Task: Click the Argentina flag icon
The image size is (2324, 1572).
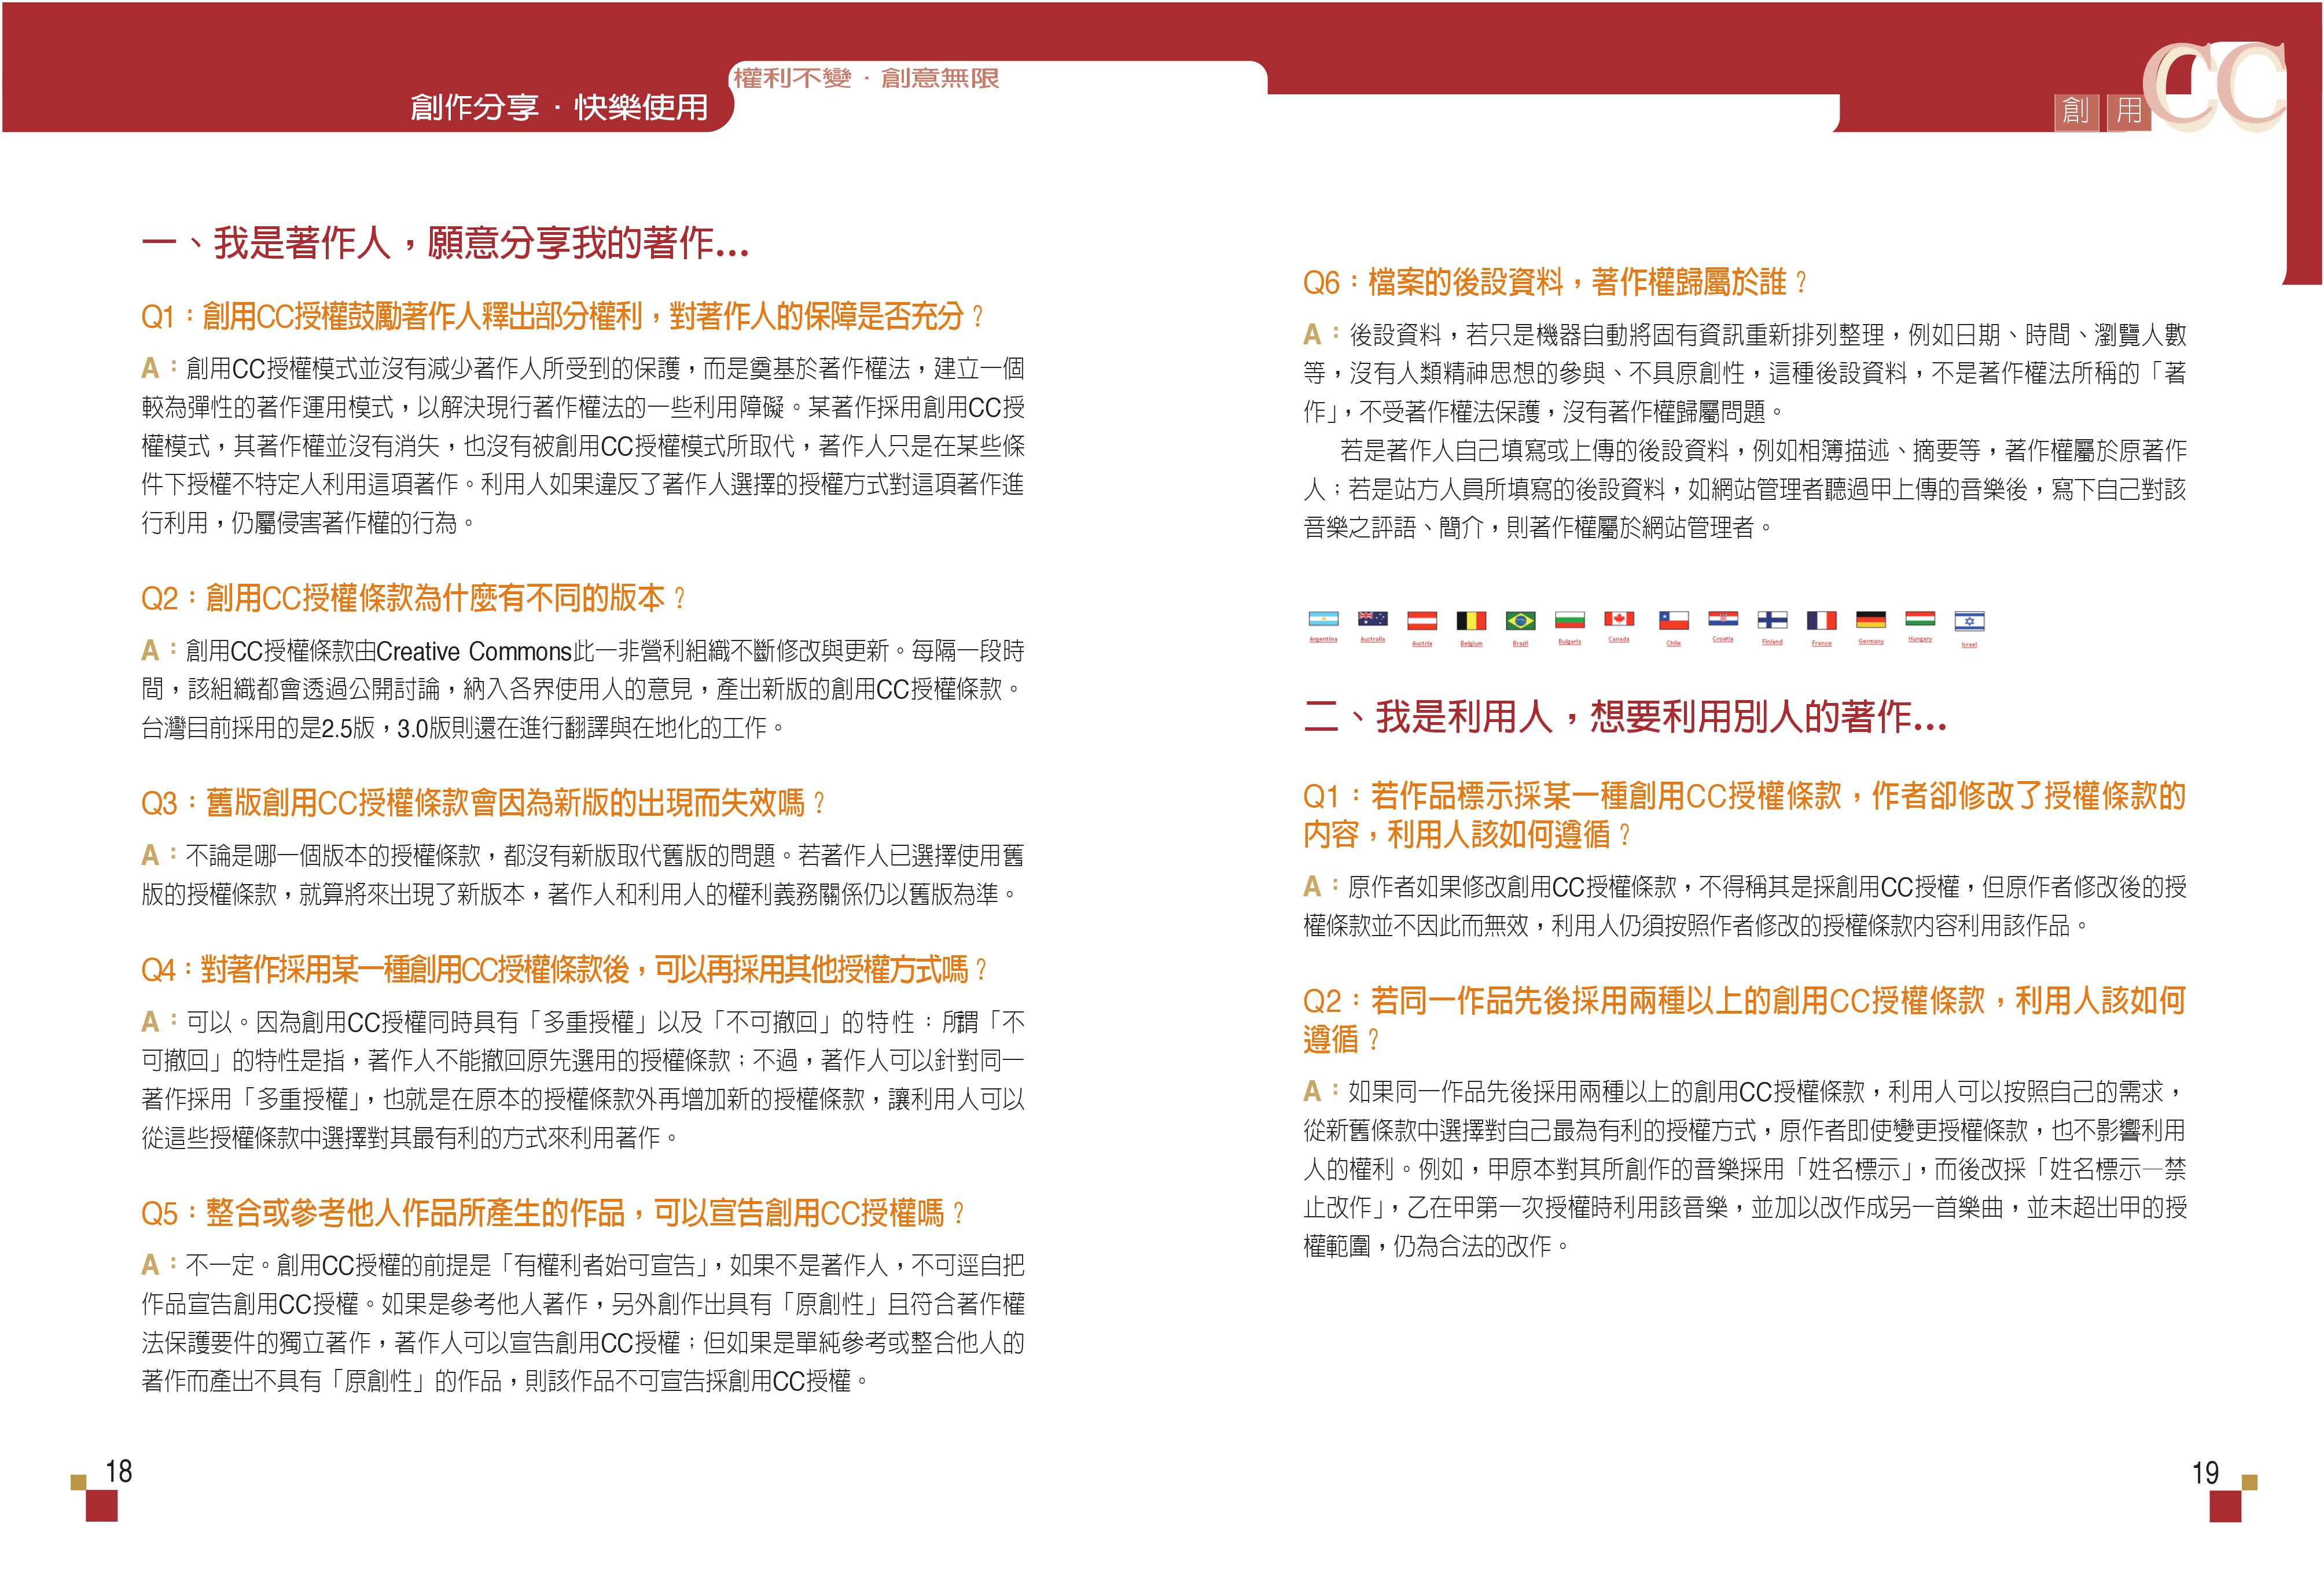Action: [1323, 619]
